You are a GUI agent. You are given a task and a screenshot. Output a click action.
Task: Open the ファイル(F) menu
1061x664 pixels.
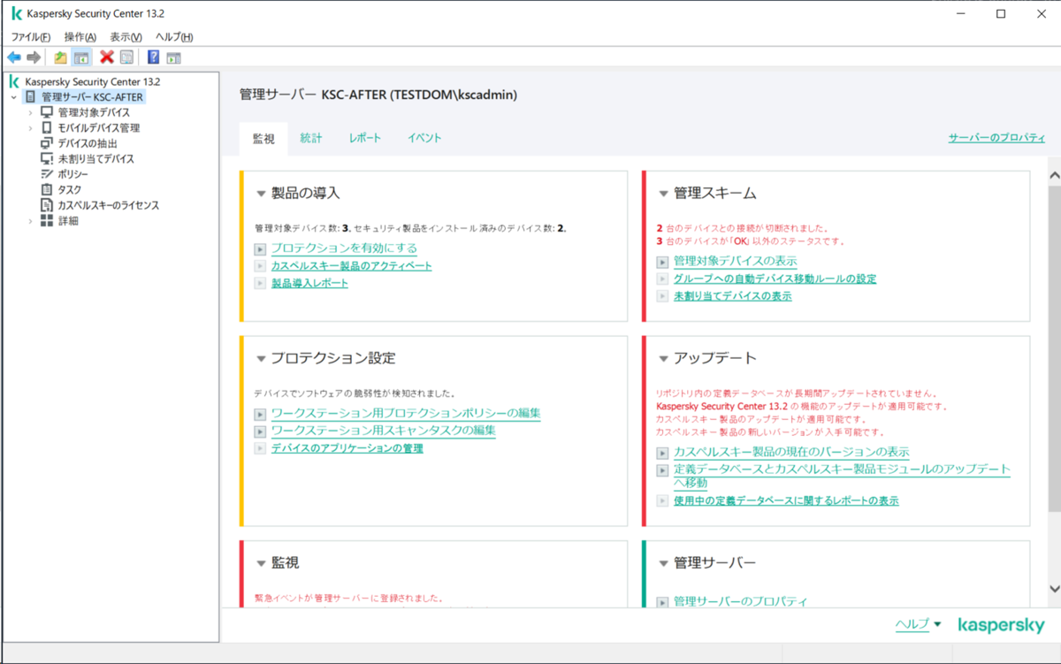[x=30, y=37]
